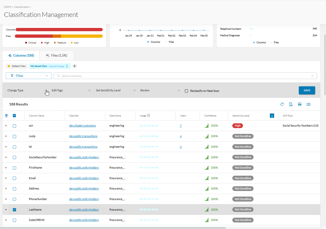The image size is (326, 229).
Task: Click the Usage info icon
Action: click(149, 116)
